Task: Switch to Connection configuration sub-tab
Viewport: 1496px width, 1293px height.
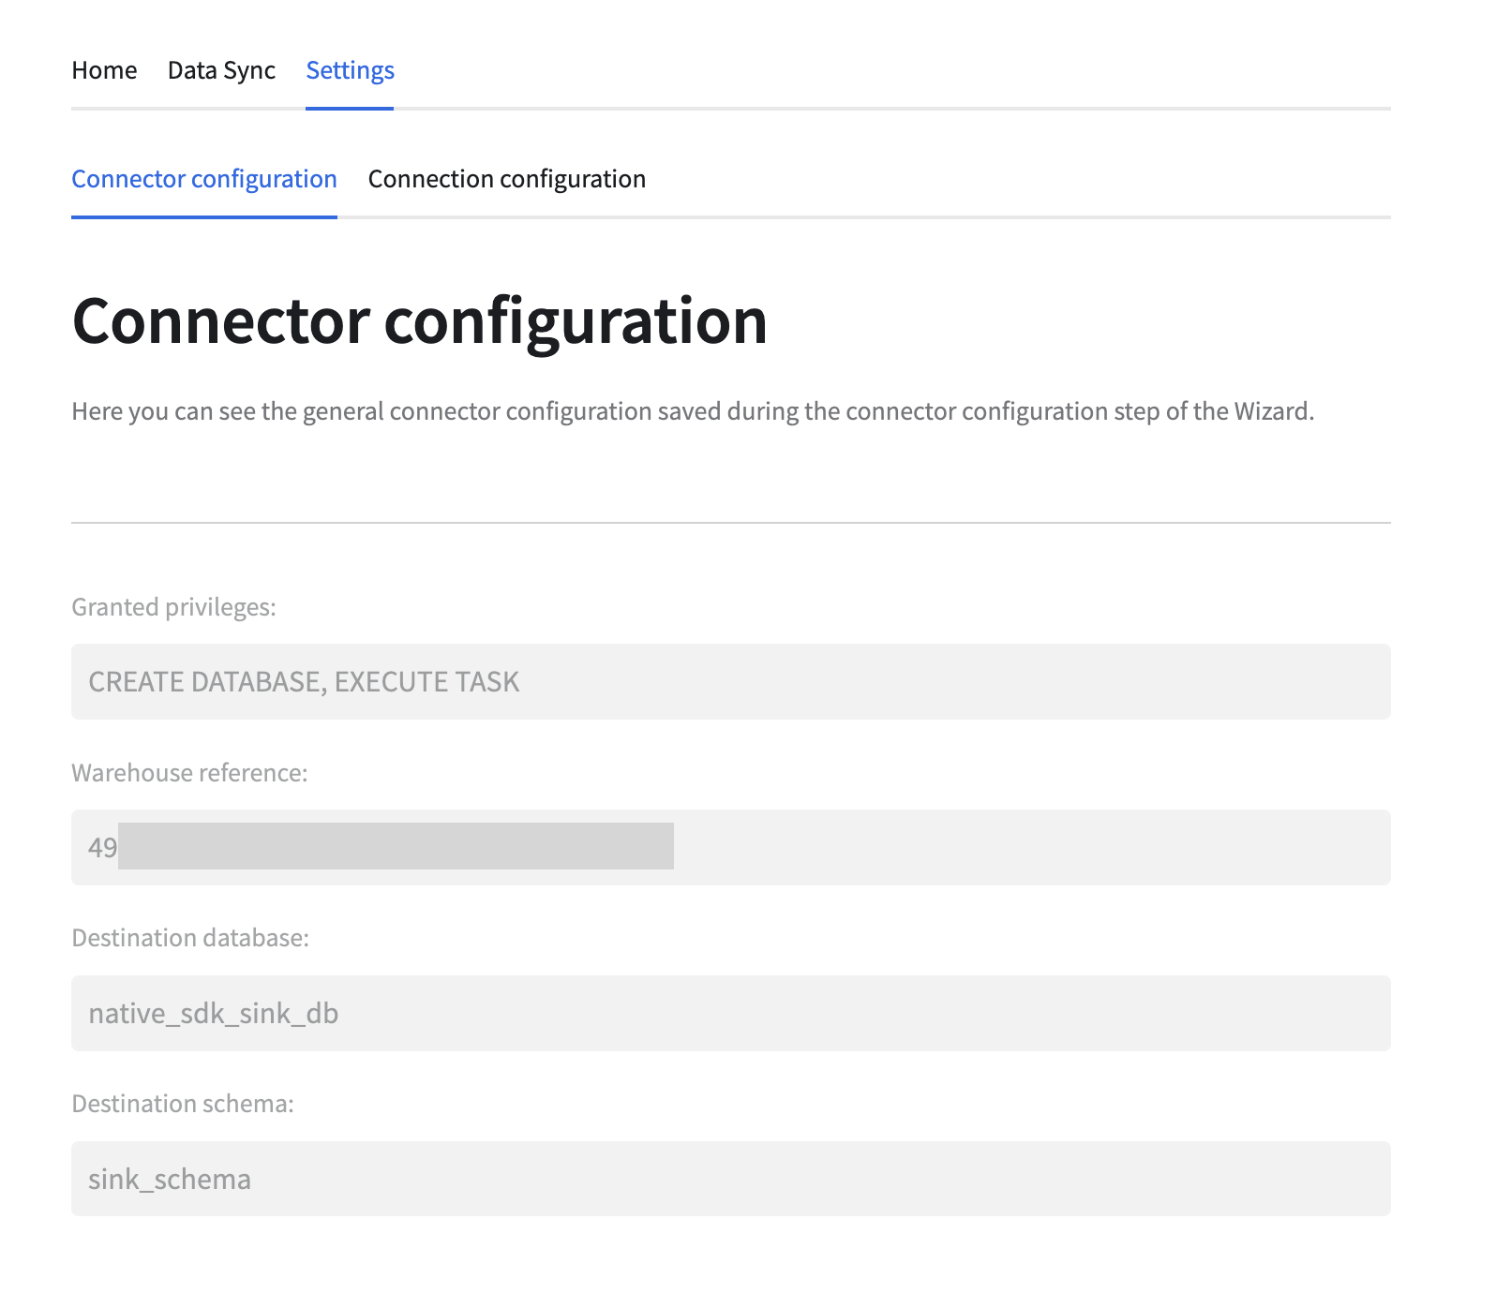Action: (x=506, y=179)
